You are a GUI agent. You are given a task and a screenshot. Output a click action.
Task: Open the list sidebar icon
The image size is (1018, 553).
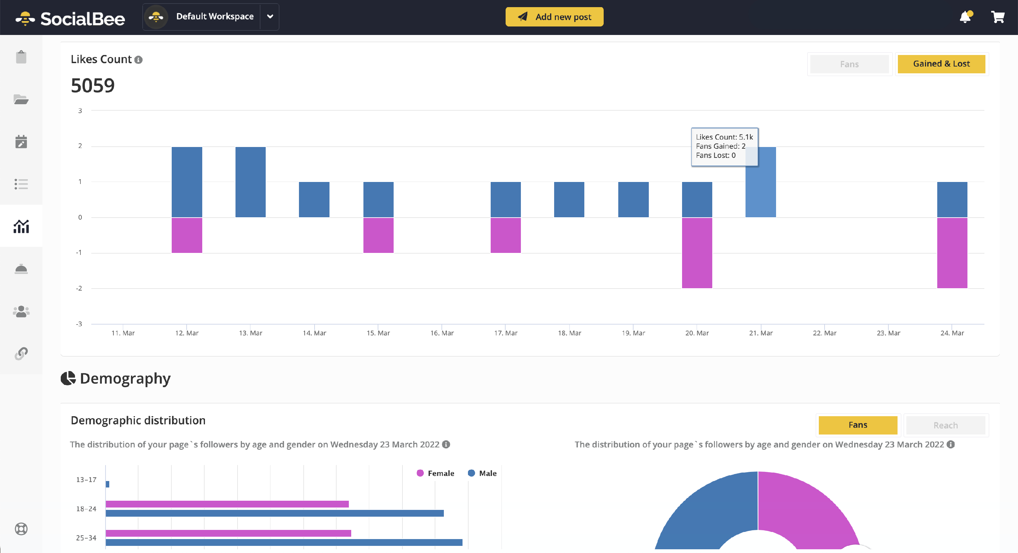pyautogui.click(x=21, y=184)
